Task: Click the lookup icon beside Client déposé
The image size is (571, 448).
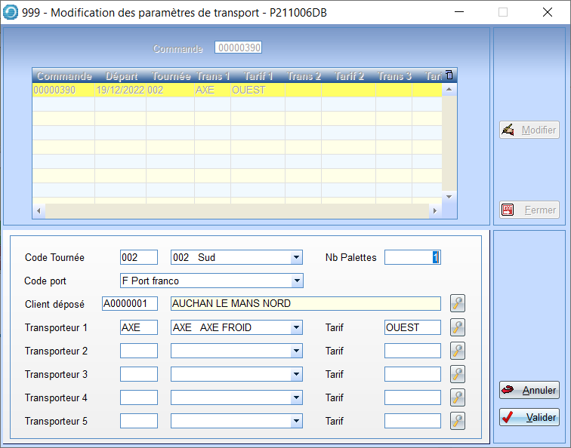Action: 457,304
